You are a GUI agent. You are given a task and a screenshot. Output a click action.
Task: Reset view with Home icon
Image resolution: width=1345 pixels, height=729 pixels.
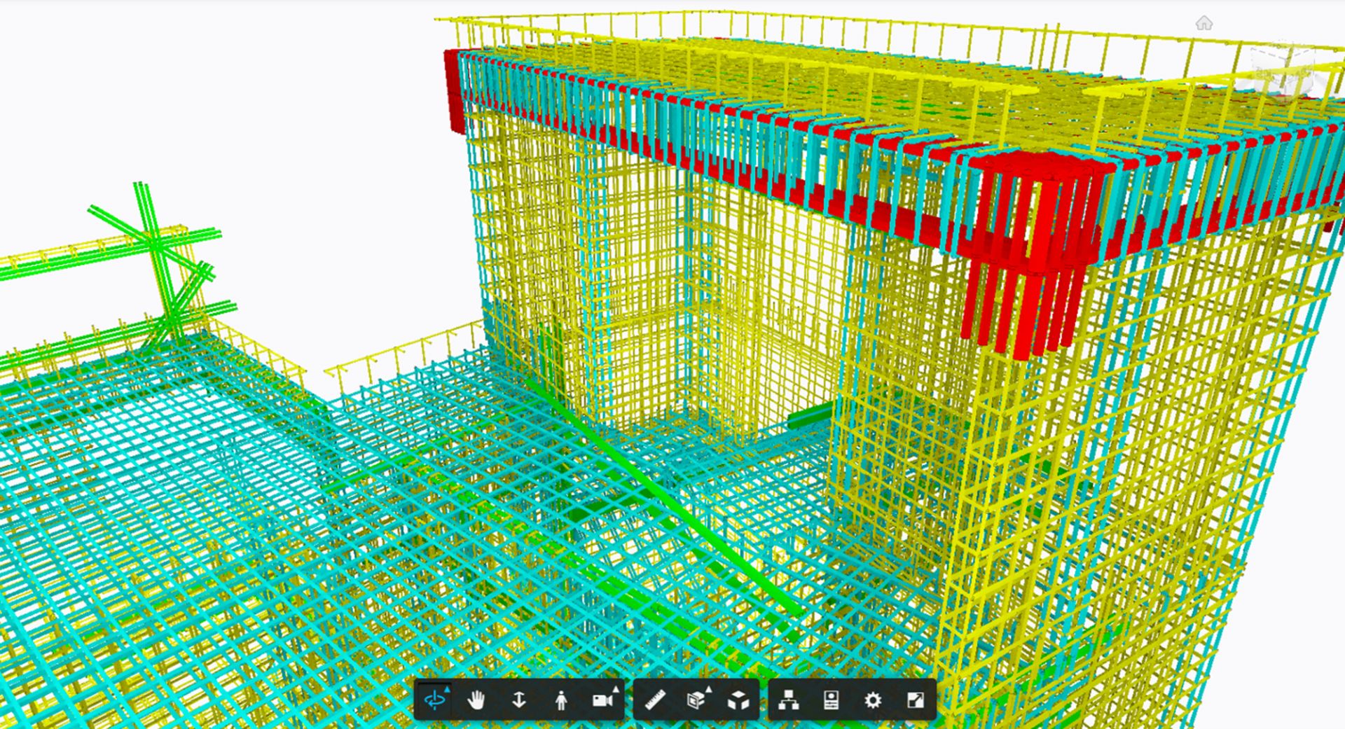[x=1203, y=24]
